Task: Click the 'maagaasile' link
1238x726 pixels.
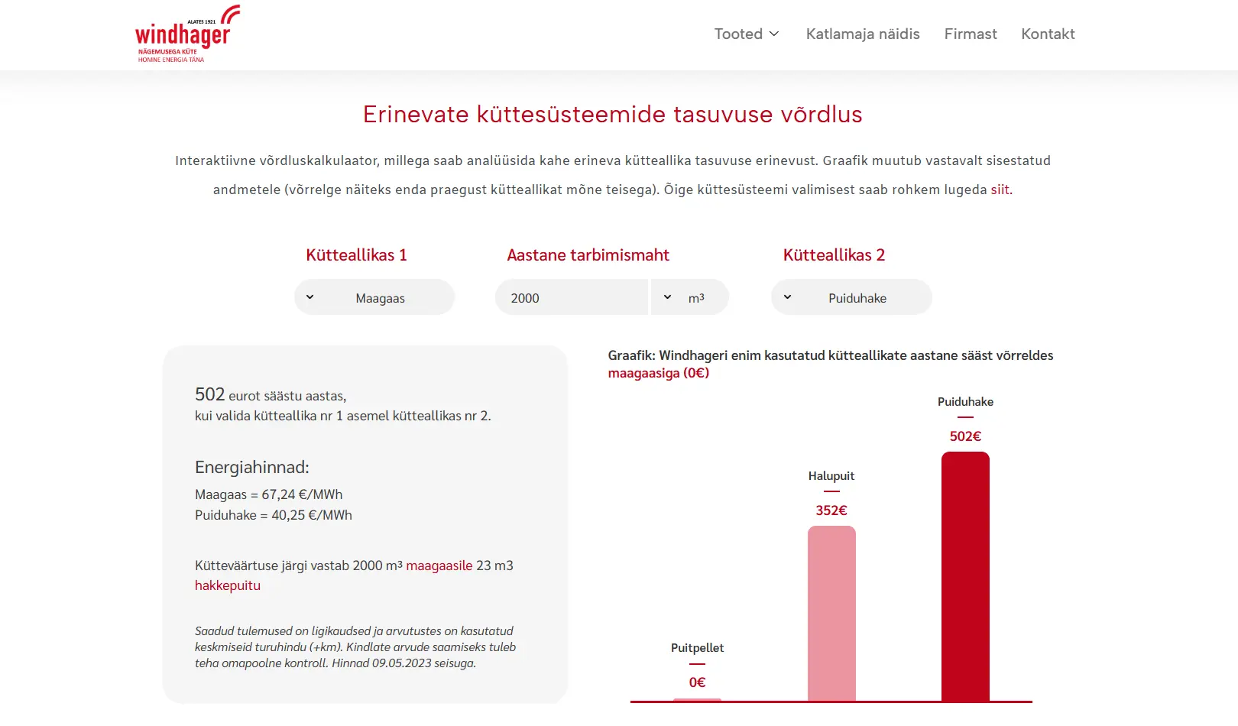Action: pyautogui.click(x=439, y=566)
